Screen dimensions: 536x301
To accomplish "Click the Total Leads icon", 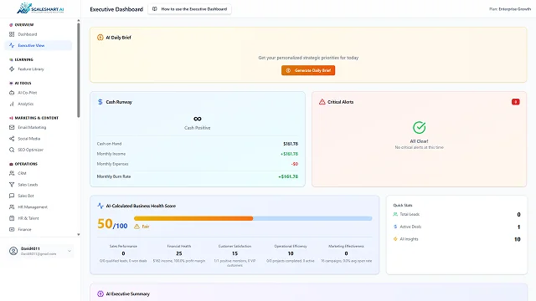I will 395,214.
